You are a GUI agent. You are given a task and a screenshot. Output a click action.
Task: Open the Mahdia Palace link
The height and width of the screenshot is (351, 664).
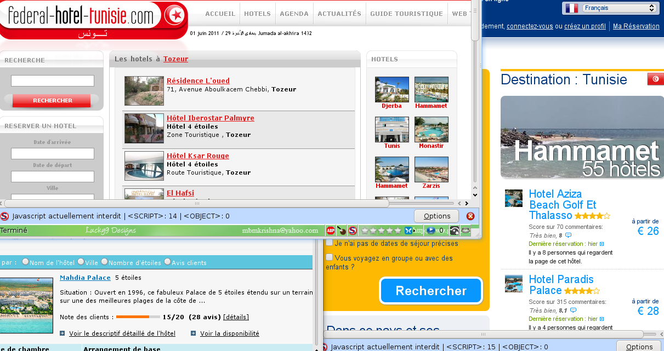tap(85, 278)
